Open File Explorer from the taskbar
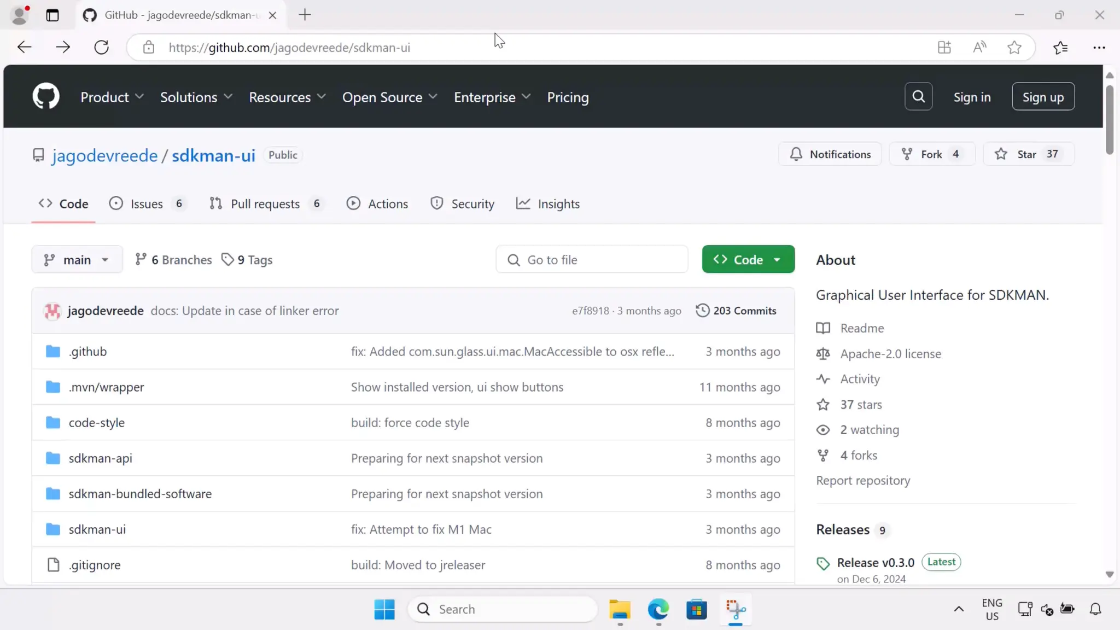 click(x=620, y=609)
